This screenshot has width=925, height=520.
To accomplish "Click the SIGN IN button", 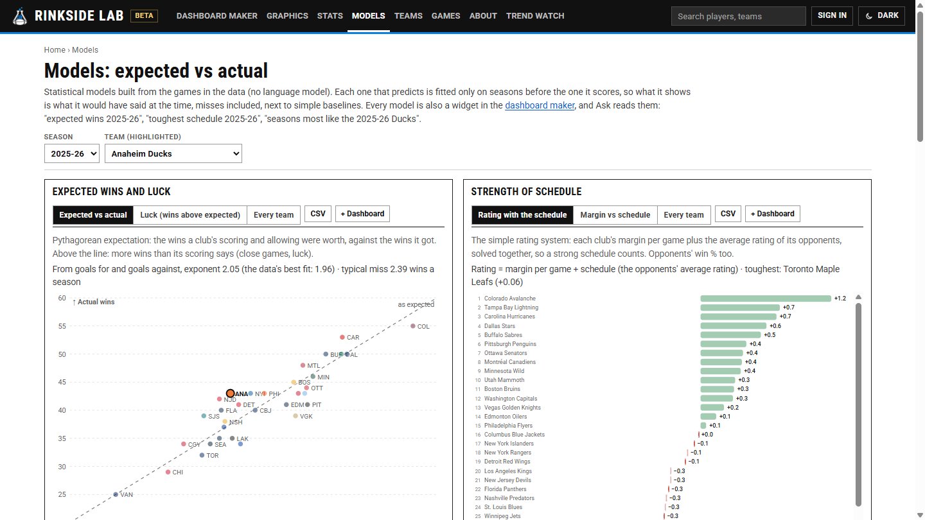I will click(x=832, y=16).
